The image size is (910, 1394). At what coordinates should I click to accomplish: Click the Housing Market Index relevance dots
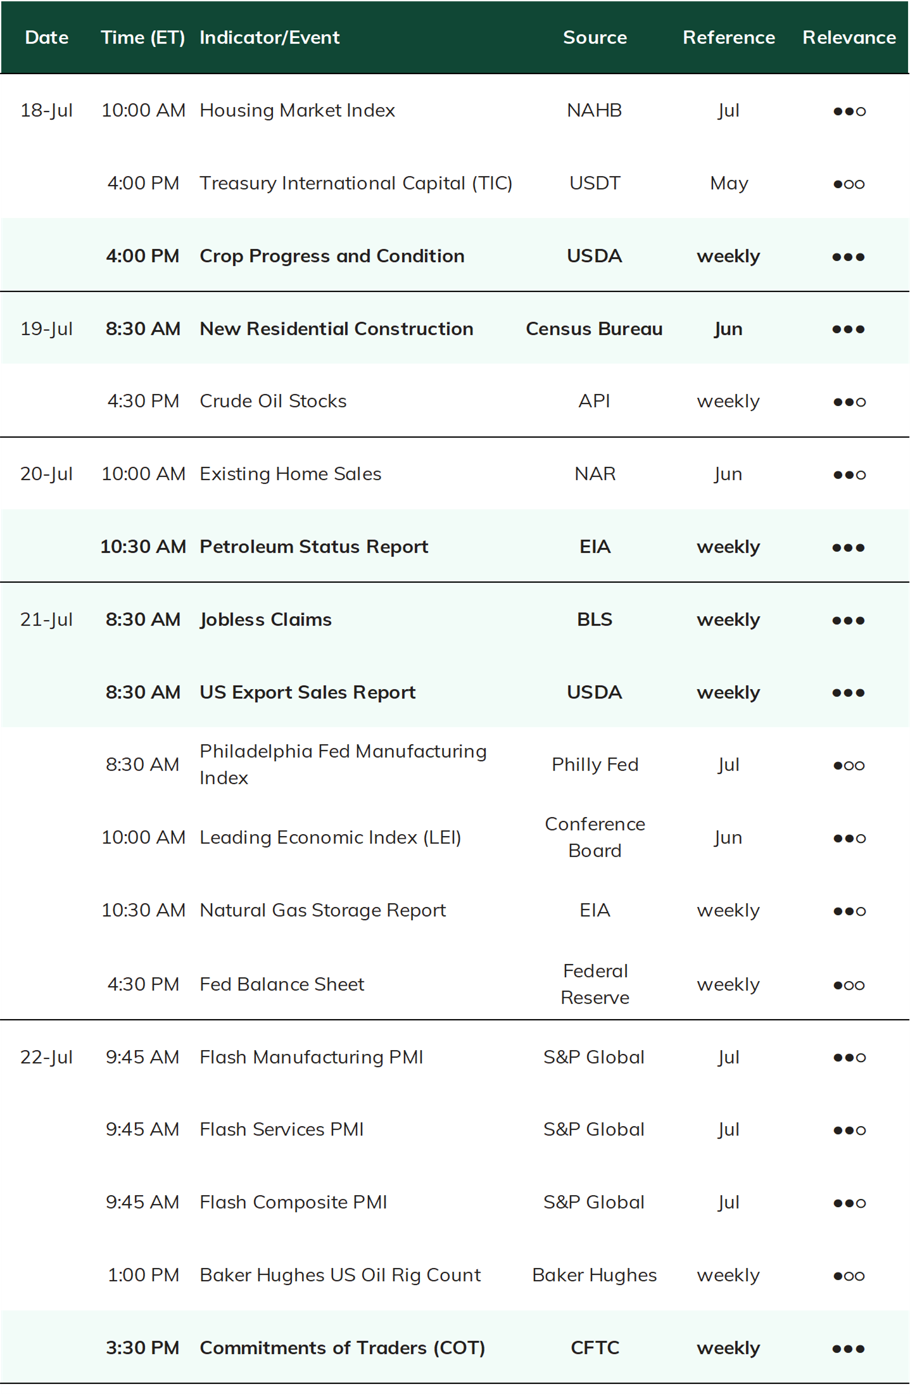click(x=849, y=111)
